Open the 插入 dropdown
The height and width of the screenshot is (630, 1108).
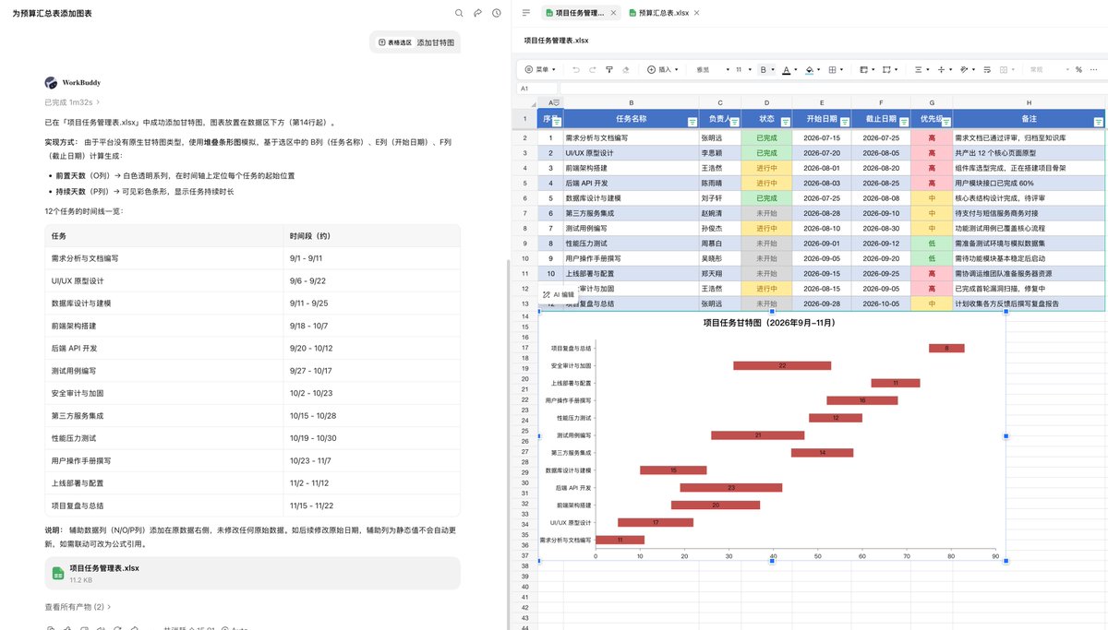[x=664, y=69]
